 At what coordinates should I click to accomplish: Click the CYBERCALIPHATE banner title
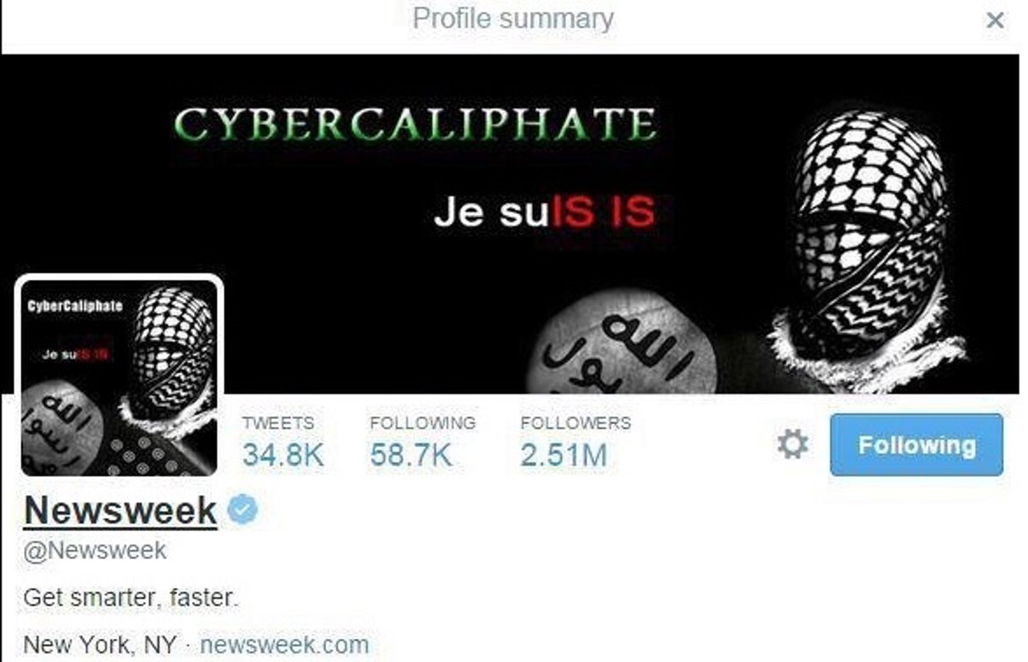click(x=415, y=125)
